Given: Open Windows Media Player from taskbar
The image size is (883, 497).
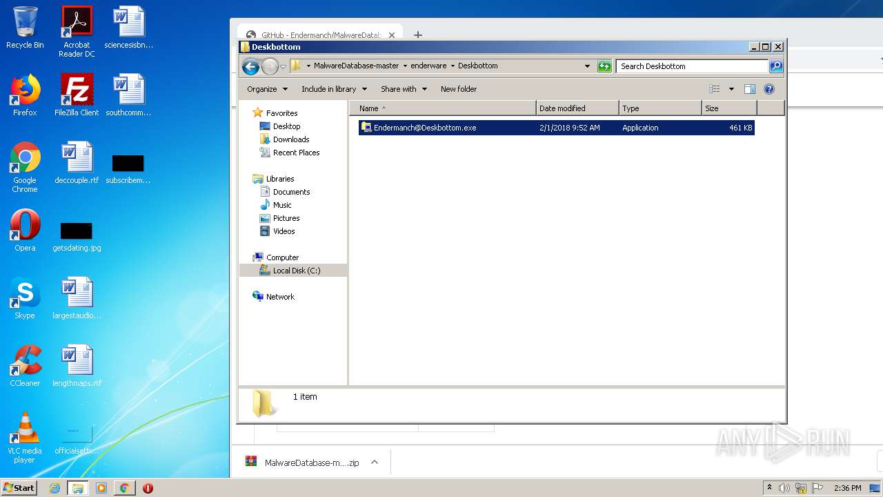Looking at the screenshot, I should click(x=101, y=488).
